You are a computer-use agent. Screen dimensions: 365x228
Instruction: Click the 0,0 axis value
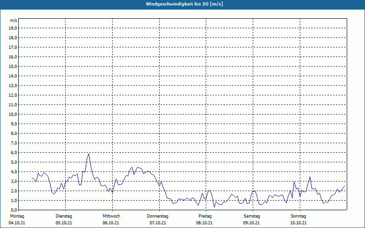(14, 210)
